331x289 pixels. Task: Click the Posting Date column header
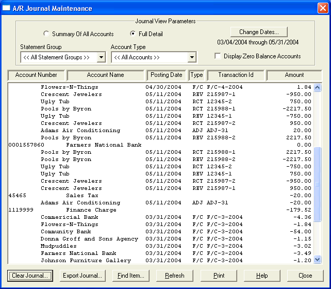click(x=167, y=75)
